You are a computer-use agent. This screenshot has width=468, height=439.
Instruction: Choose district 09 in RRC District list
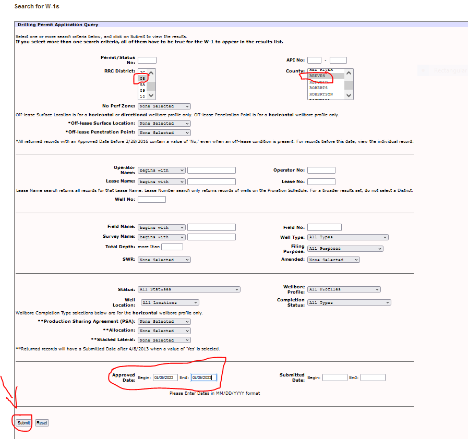[142, 90]
